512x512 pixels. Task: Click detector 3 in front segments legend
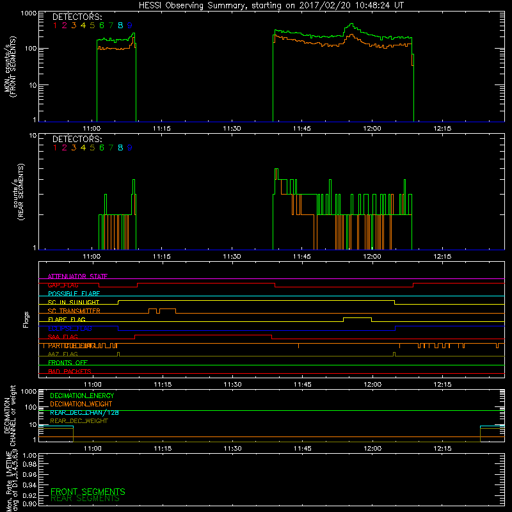[x=74, y=26]
